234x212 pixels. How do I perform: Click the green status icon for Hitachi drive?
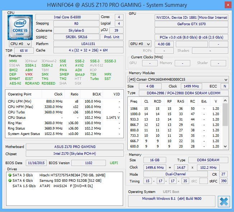[x=10, y=175]
